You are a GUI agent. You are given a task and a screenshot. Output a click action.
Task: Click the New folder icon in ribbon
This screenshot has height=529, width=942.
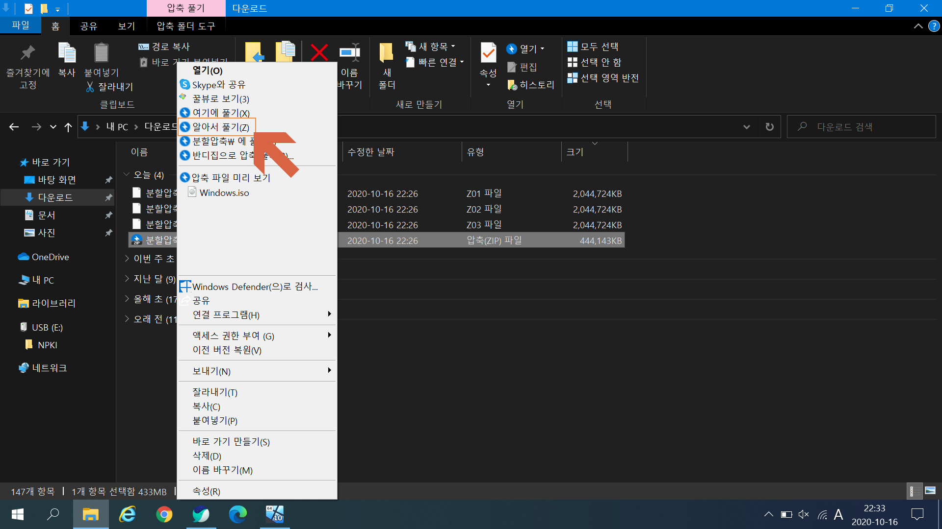(x=387, y=53)
